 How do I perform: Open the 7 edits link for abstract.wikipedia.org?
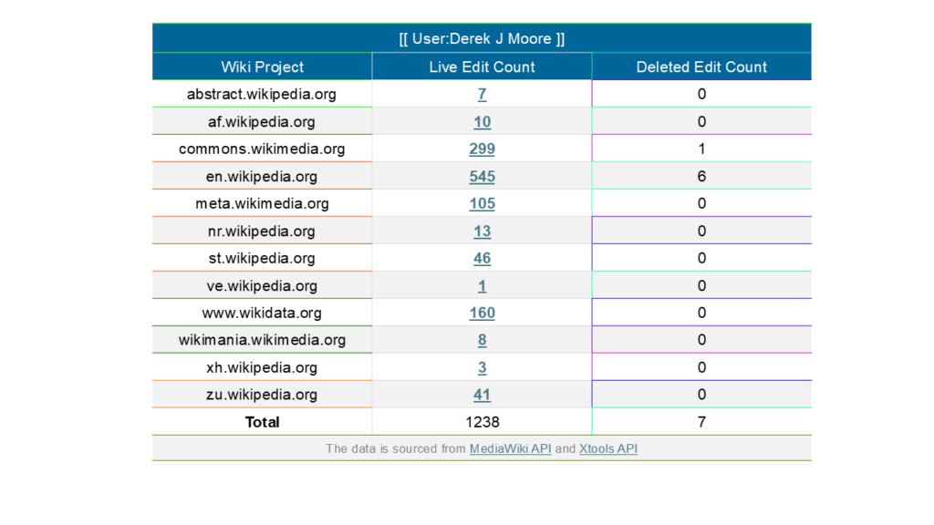click(482, 94)
